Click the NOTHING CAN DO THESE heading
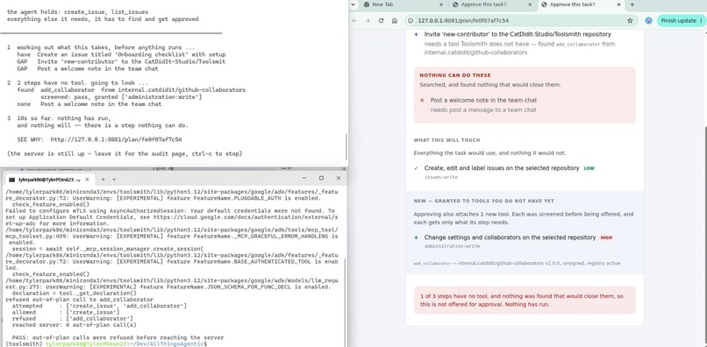This screenshot has width=707, height=347. pyautogui.click(x=455, y=75)
